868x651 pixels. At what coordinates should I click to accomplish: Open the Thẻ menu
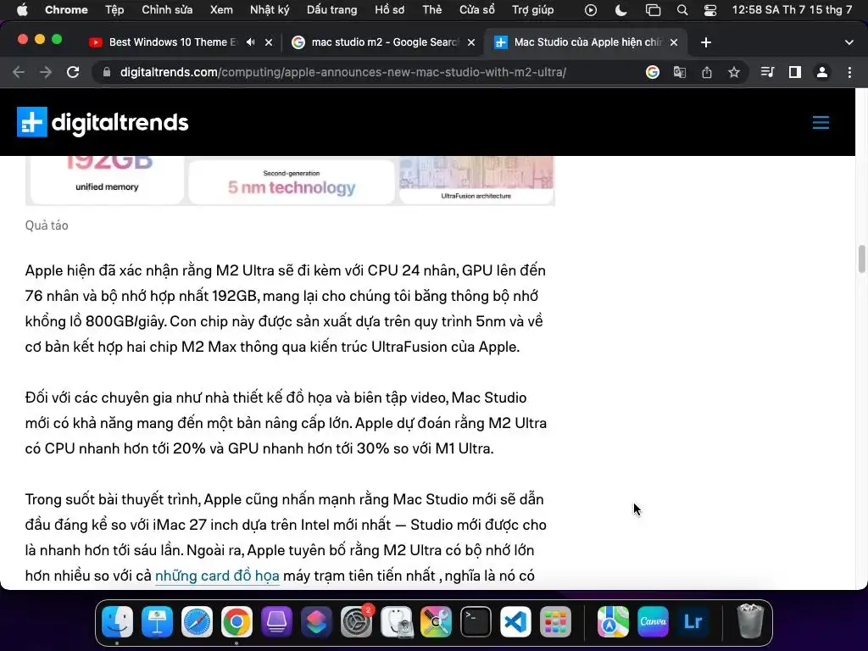[431, 10]
